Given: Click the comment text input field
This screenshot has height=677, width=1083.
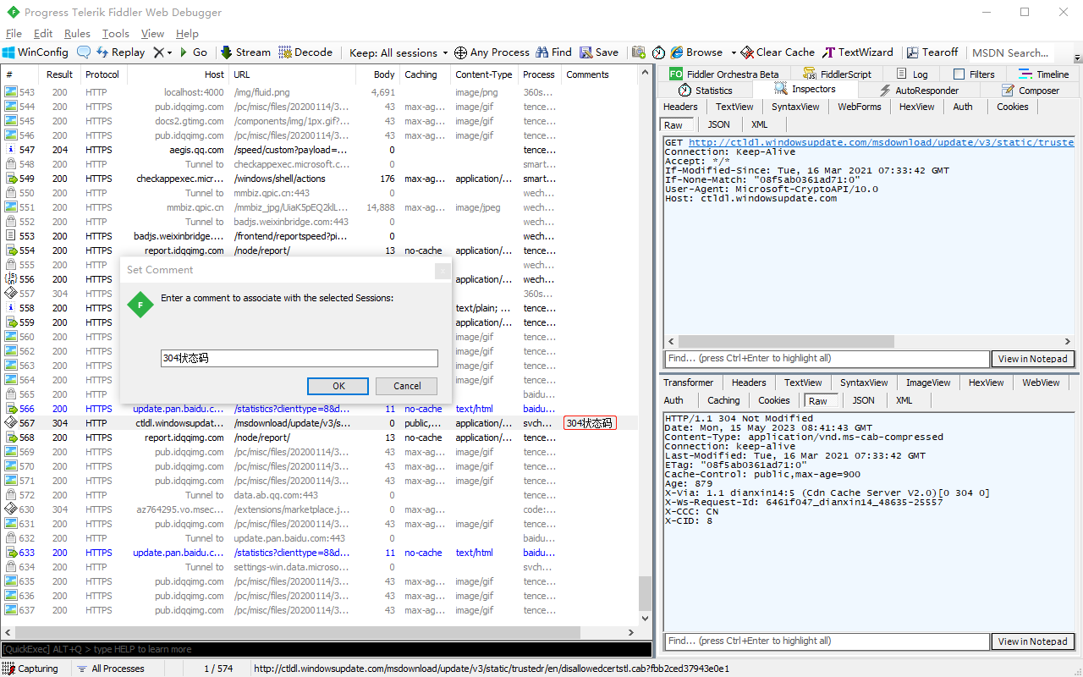Looking at the screenshot, I should tap(300, 358).
